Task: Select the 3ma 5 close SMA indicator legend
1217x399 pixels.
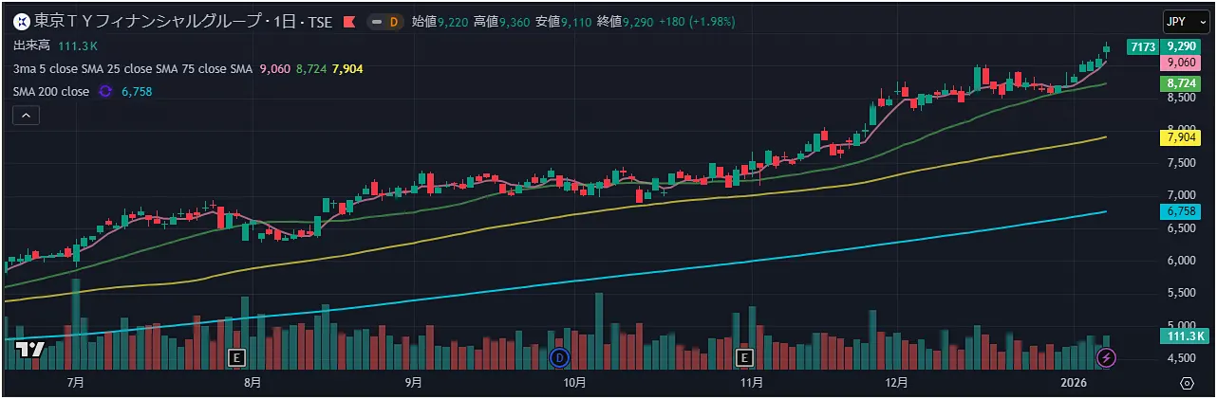Action: [133, 68]
